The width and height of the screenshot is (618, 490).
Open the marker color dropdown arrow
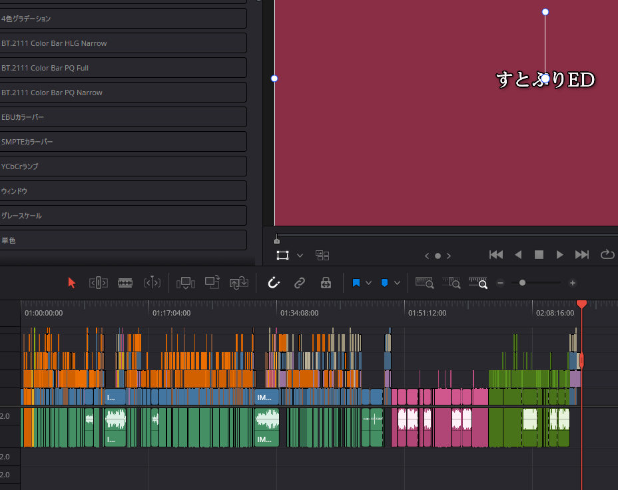coord(398,283)
